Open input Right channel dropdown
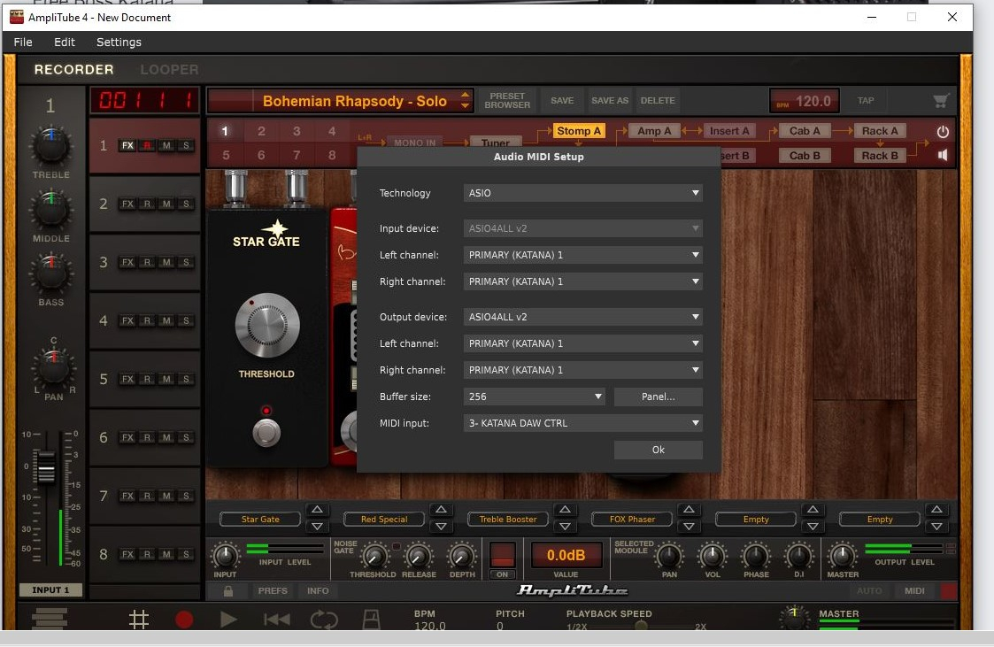 pyautogui.click(x=582, y=281)
